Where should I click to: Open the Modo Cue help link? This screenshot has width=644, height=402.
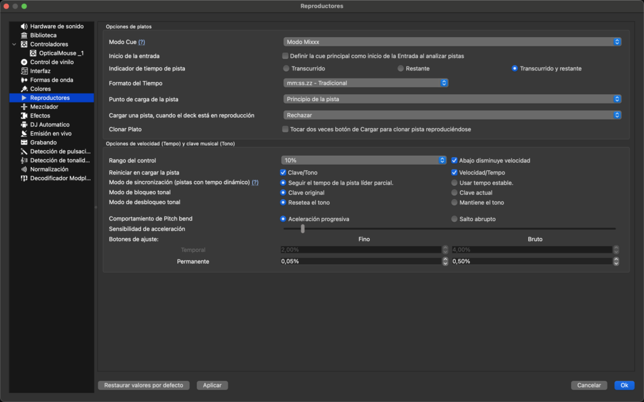(142, 42)
